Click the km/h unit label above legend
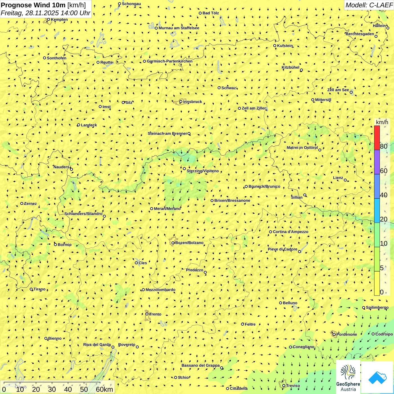The image size is (394, 394). [x=382, y=122]
